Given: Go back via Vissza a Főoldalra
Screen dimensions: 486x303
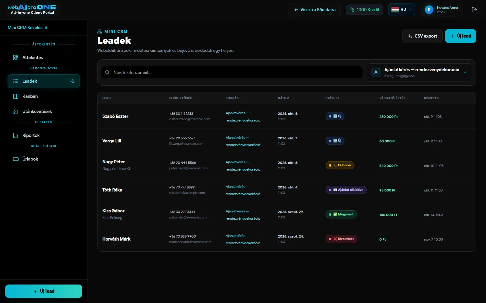Looking at the screenshot, I should [x=314, y=10].
